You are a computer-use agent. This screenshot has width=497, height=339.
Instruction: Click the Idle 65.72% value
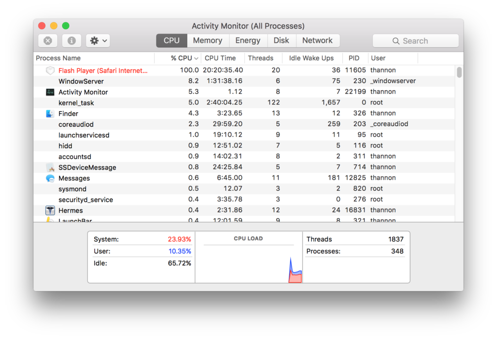point(180,264)
